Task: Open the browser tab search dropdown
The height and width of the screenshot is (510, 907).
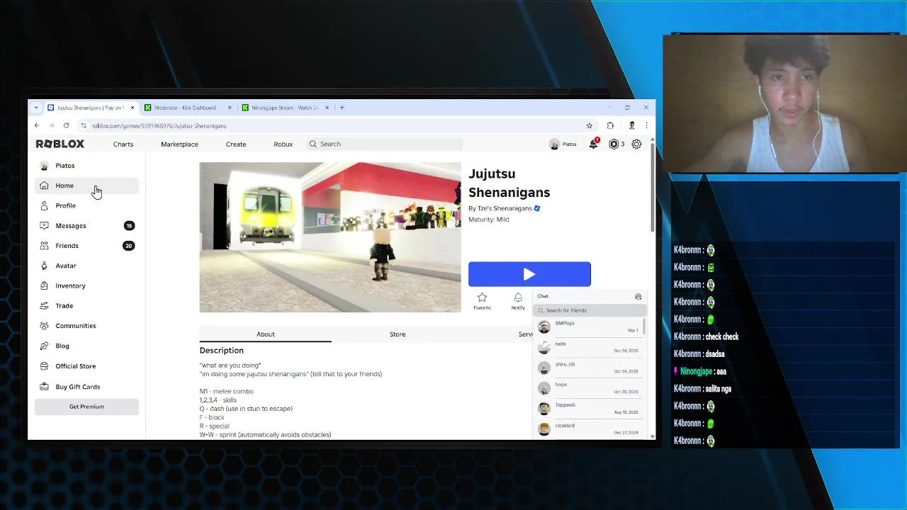Action: [37, 108]
